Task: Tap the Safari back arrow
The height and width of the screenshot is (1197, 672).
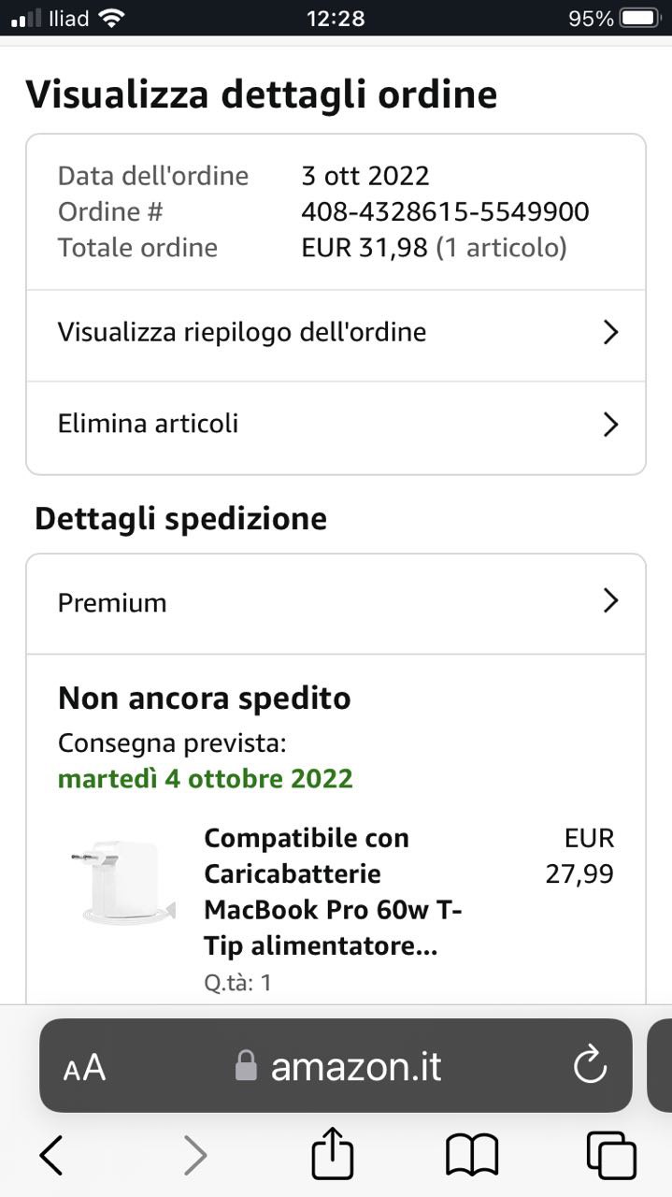Action: pos(51,1157)
